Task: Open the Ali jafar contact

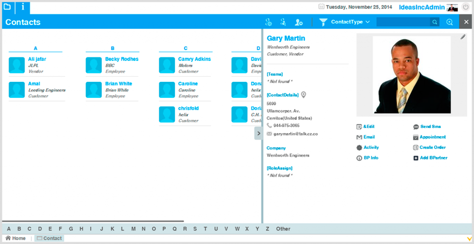Action: pos(37,59)
